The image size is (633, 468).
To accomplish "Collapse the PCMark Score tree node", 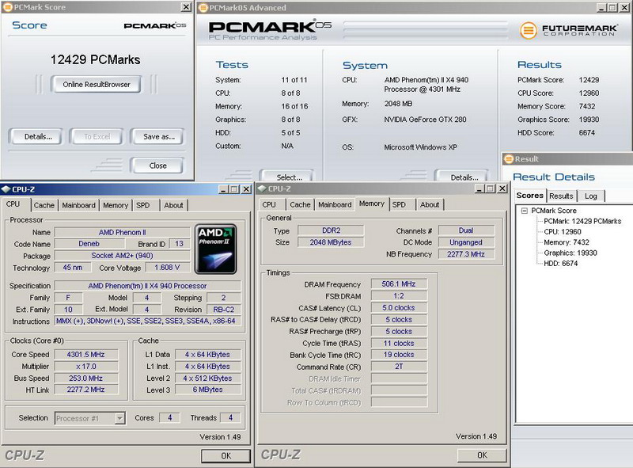I will pyautogui.click(x=524, y=211).
